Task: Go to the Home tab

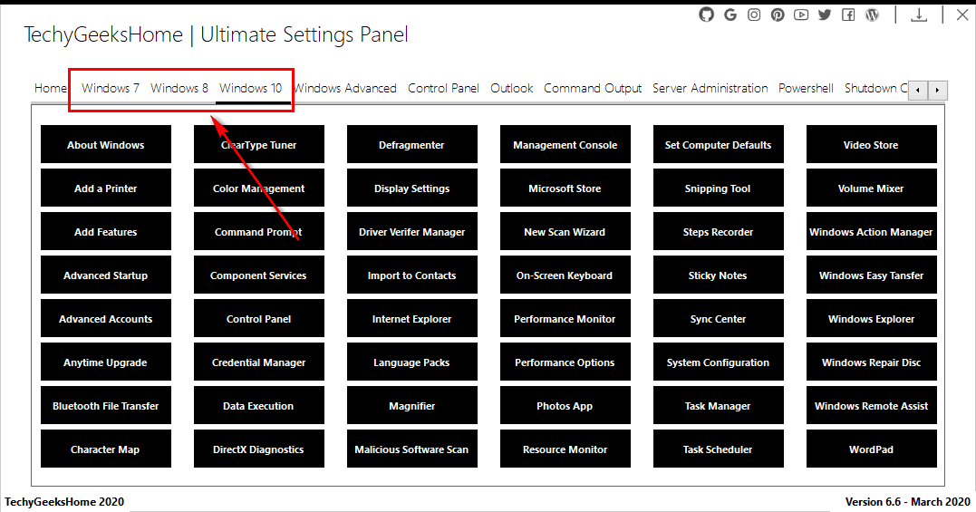Action: tap(51, 88)
